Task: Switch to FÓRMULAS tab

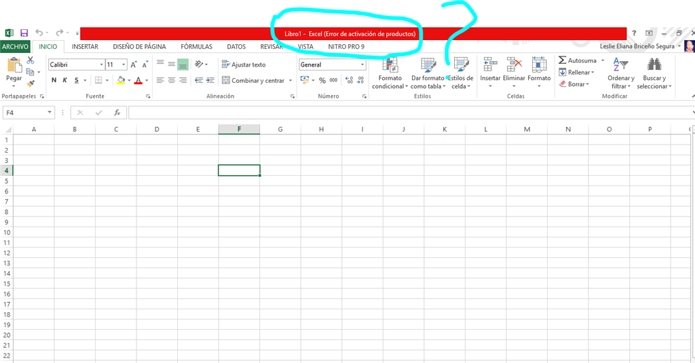Action: coord(196,47)
